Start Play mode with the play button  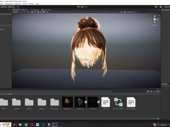pyautogui.click(x=79, y=7)
